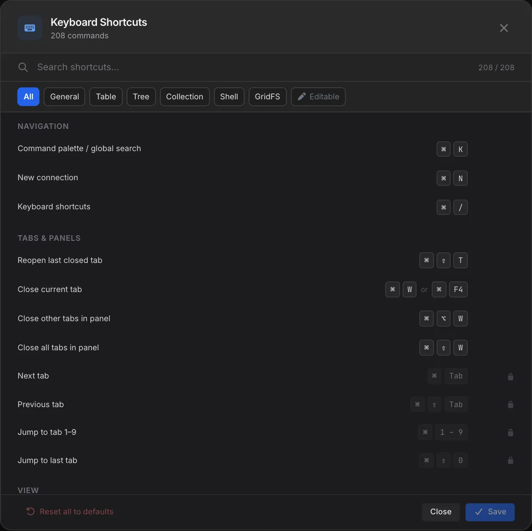
Task: Click the command key for New connection
Action: 443,178
